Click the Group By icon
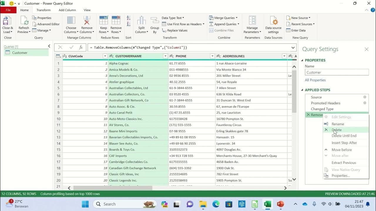 [x=155, y=21]
